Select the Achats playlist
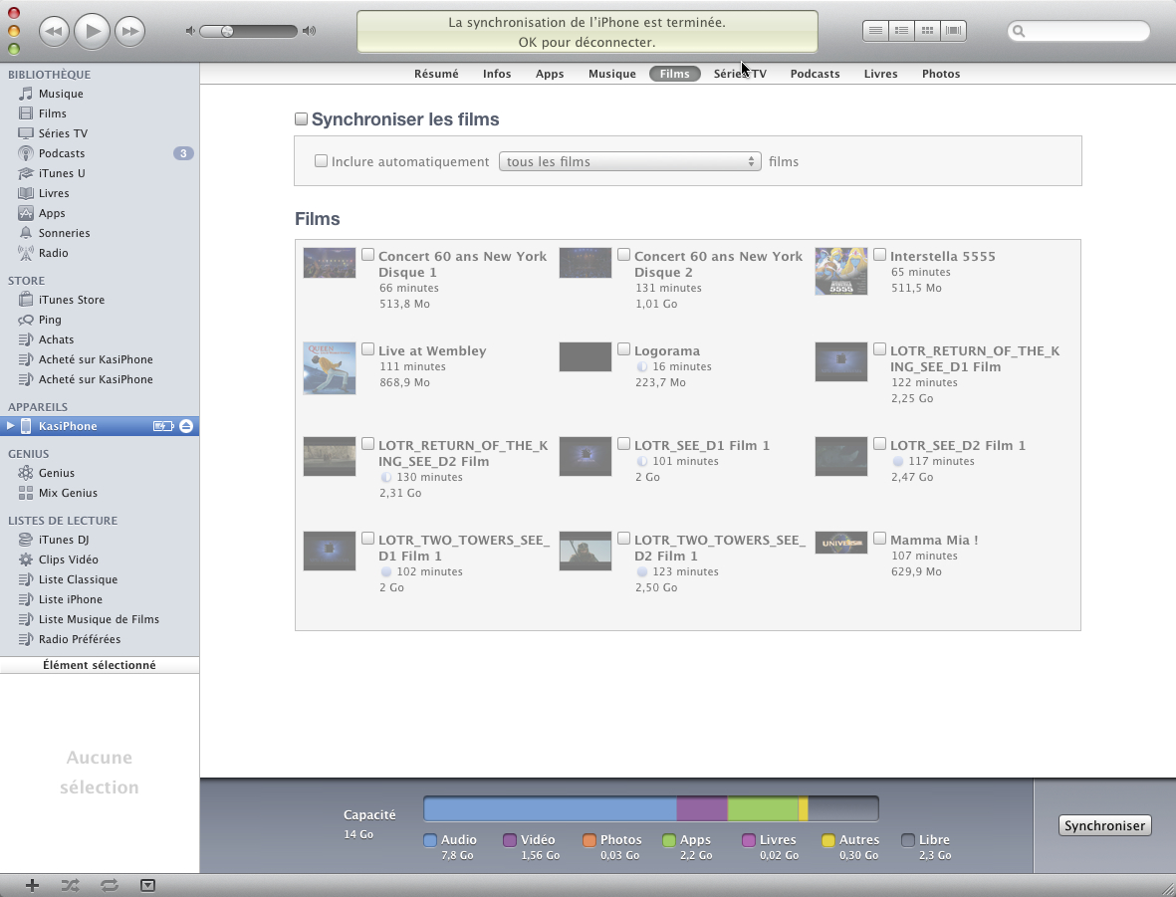This screenshot has width=1176, height=897. [x=56, y=339]
